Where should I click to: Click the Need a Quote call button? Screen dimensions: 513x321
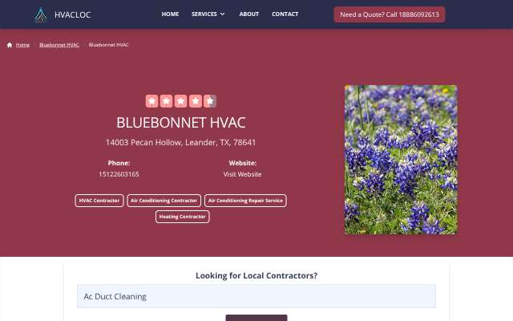pyautogui.click(x=390, y=14)
